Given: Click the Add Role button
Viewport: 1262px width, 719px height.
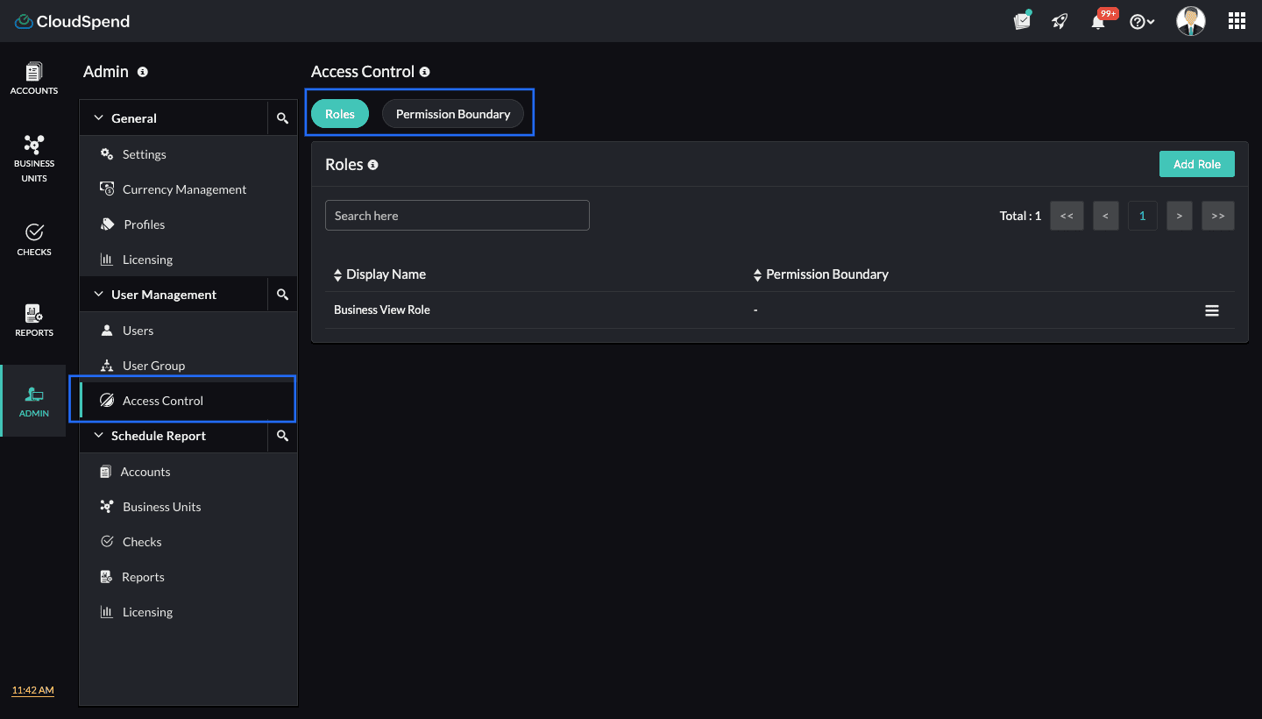Looking at the screenshot, I should pos(1196,164).
